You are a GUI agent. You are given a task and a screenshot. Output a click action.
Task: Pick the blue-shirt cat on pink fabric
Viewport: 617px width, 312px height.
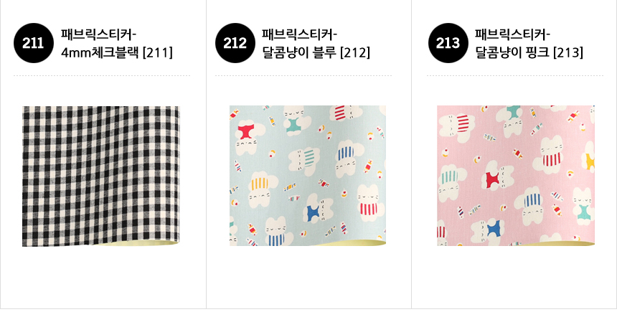click(x=489, y=230)
